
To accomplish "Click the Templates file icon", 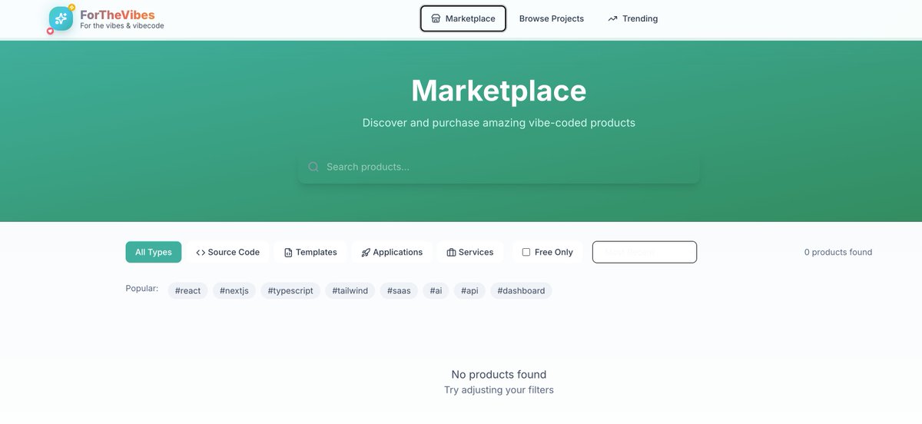I will pos(288,253).
